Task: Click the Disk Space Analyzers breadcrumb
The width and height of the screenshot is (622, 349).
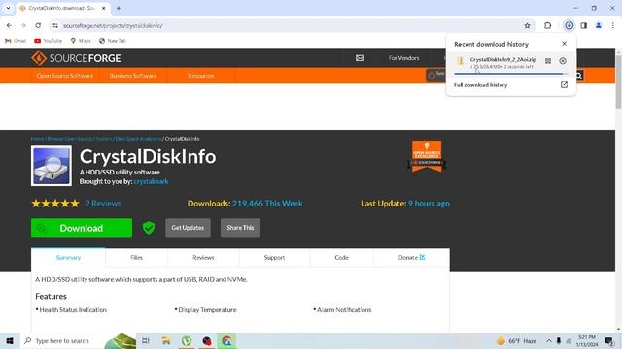Action: [x=138, y=139]
